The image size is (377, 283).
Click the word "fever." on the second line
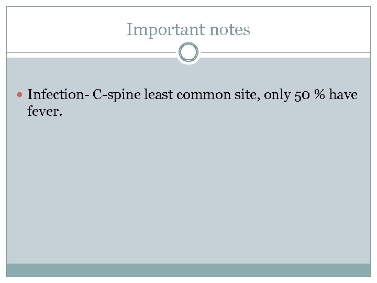(x=45, y=111)
